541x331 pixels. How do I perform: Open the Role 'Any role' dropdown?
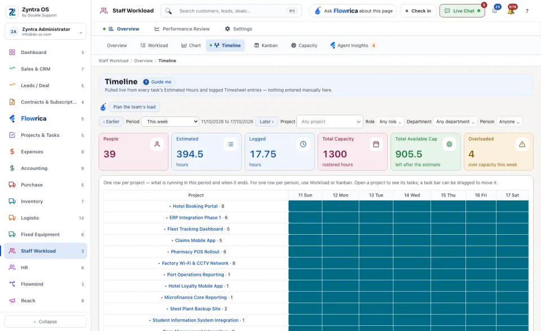click(x=390, y=122)
